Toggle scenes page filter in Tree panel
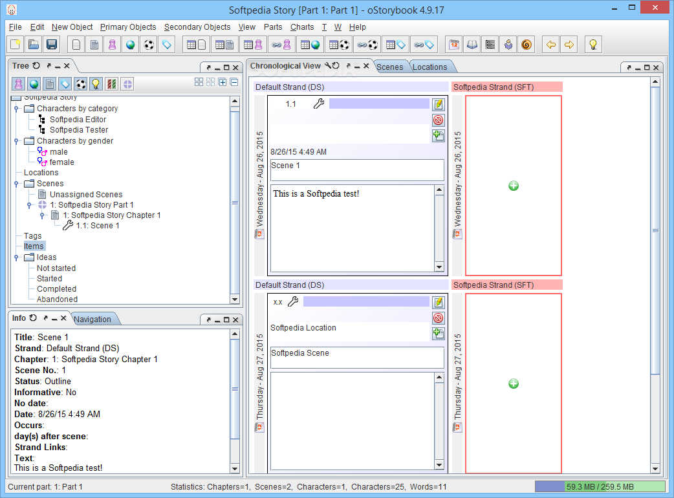Image resolution: width=674 pixels, height=498 pixels. coord(50,84)
